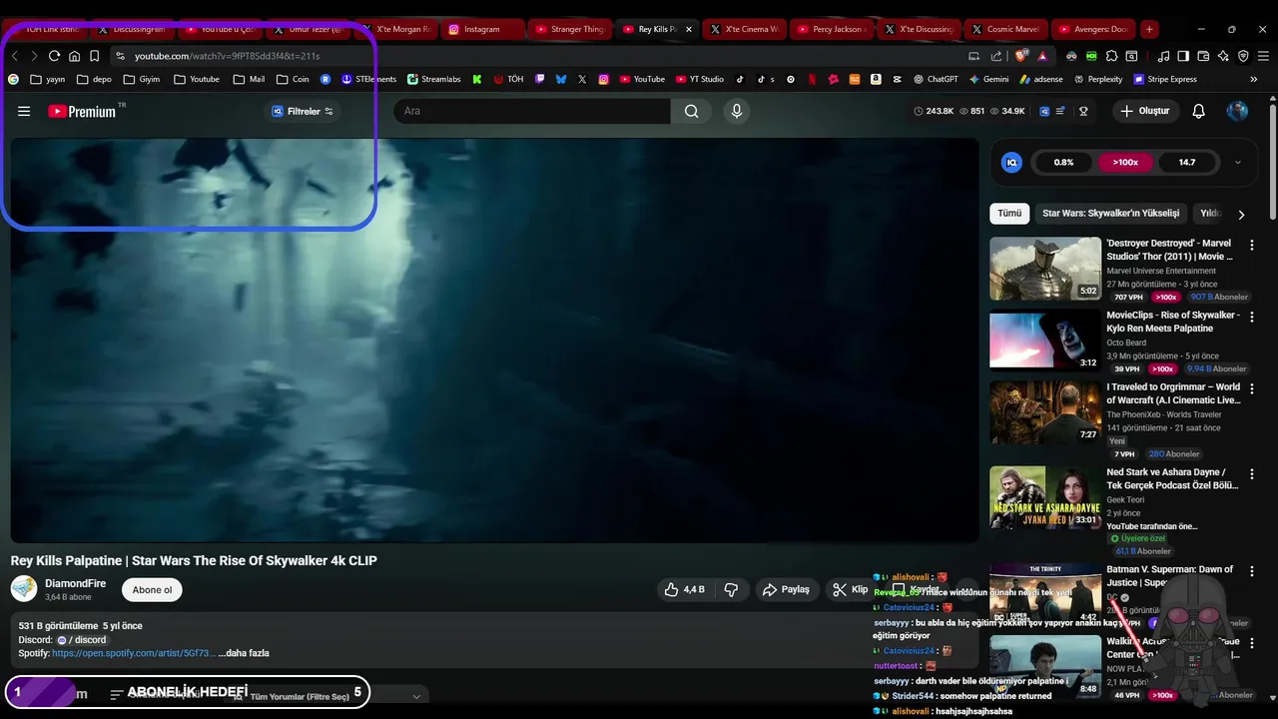
Task: Open the ChatGPT bookmark
Action: 937,79
